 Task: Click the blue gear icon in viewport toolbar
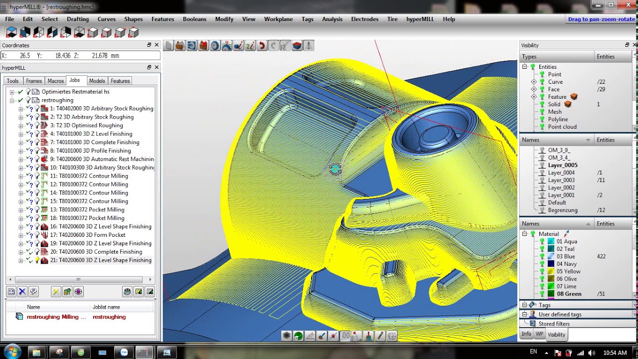(215, 46)
